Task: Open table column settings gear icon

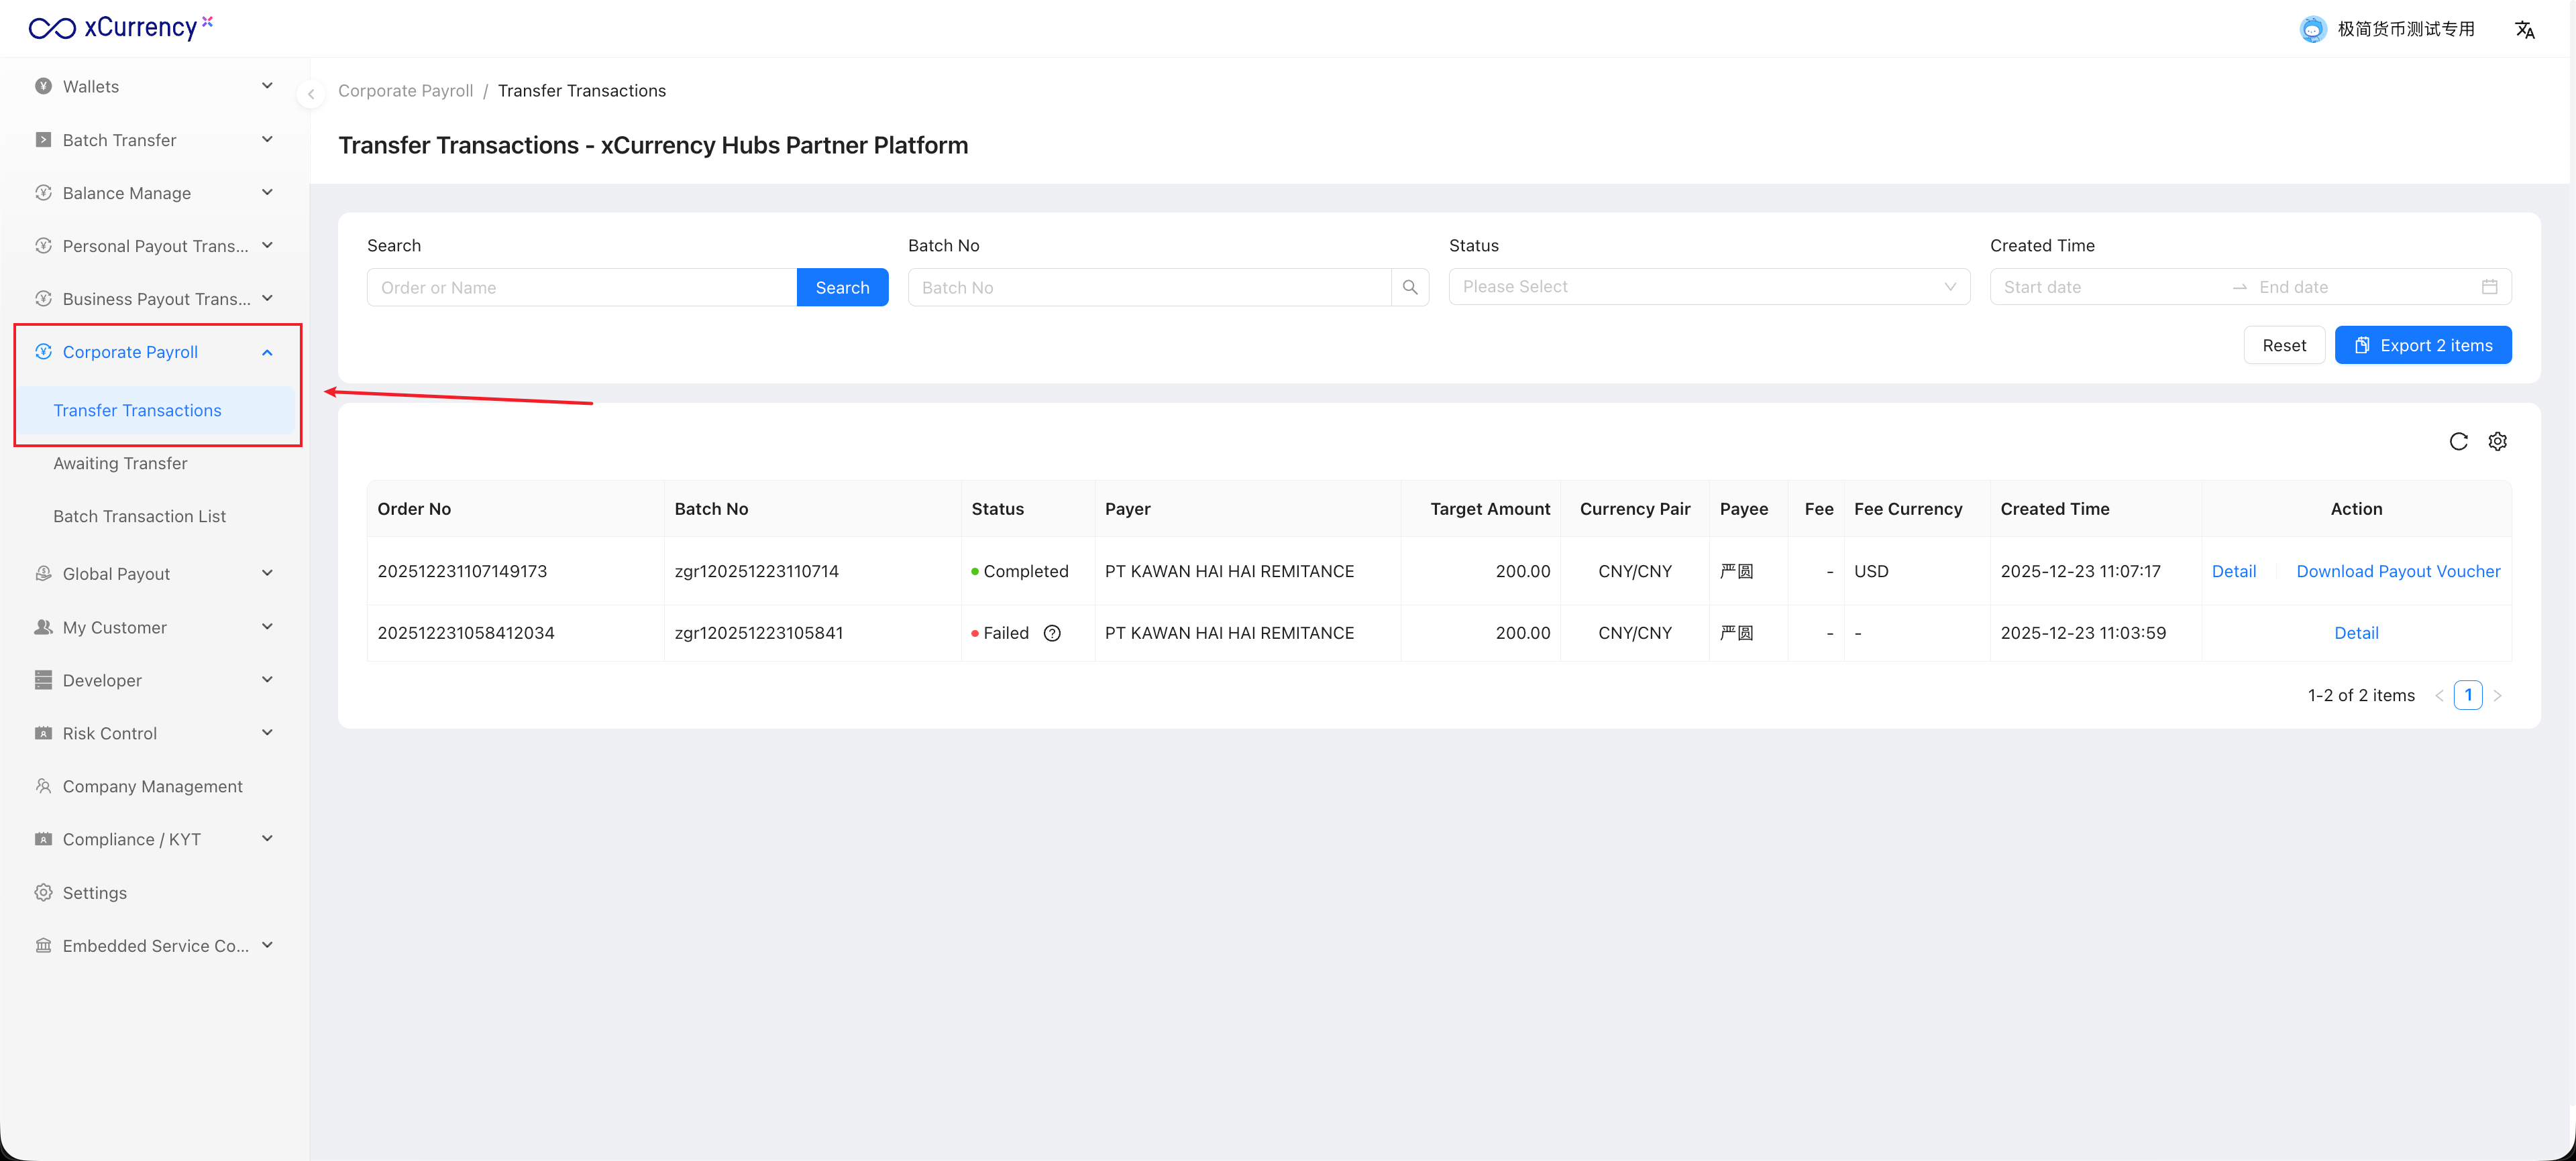Action: [x=2497, y=442]
